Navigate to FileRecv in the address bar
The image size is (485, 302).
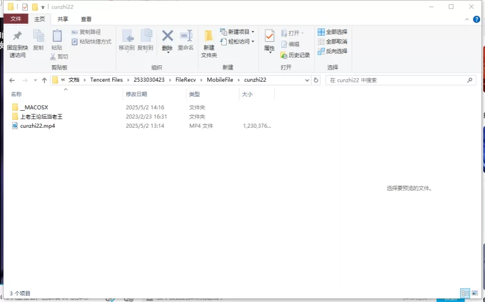186,80
